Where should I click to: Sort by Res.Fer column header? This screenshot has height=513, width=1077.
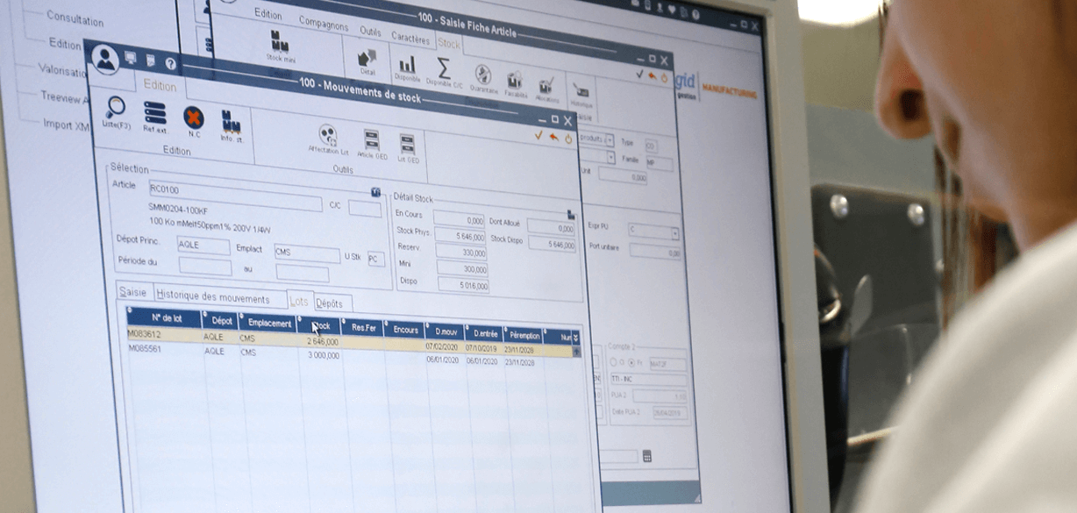(363, 329)
